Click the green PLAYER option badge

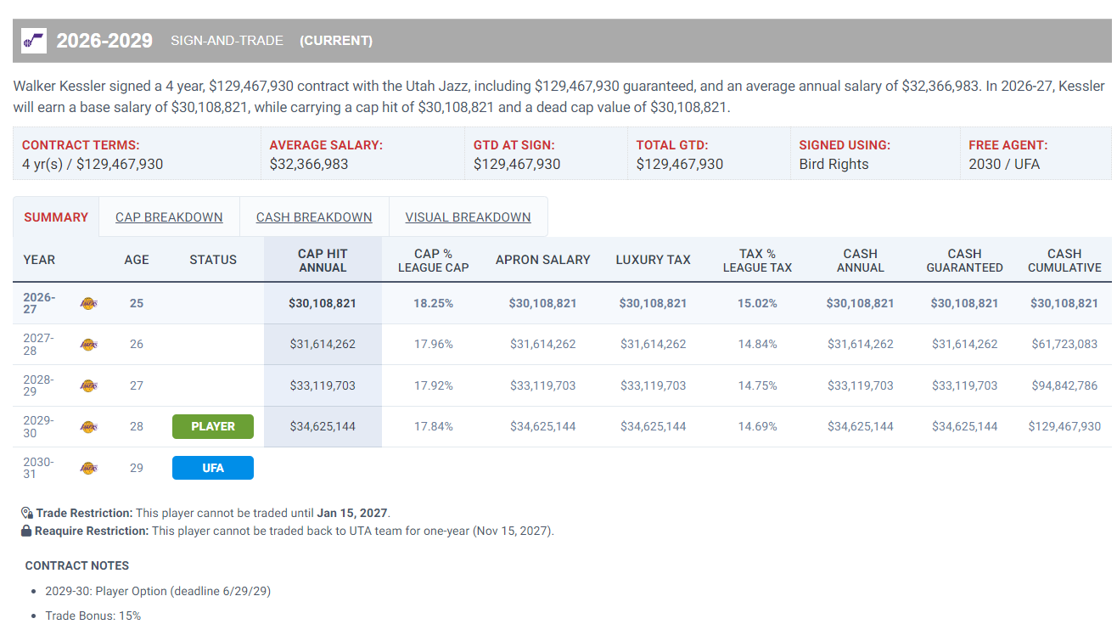click(x=213, y=426)
